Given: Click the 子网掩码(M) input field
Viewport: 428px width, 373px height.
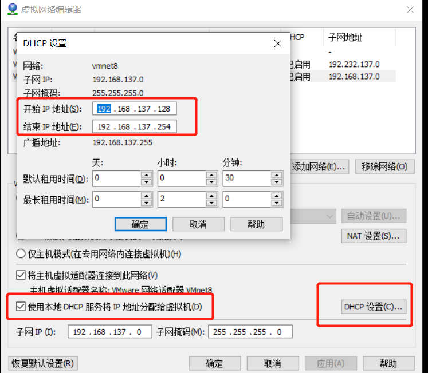Looking at the screenshot, I should [x=250, y=332].
